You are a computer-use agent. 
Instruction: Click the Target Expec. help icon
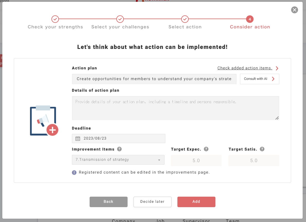click(206, 149)
